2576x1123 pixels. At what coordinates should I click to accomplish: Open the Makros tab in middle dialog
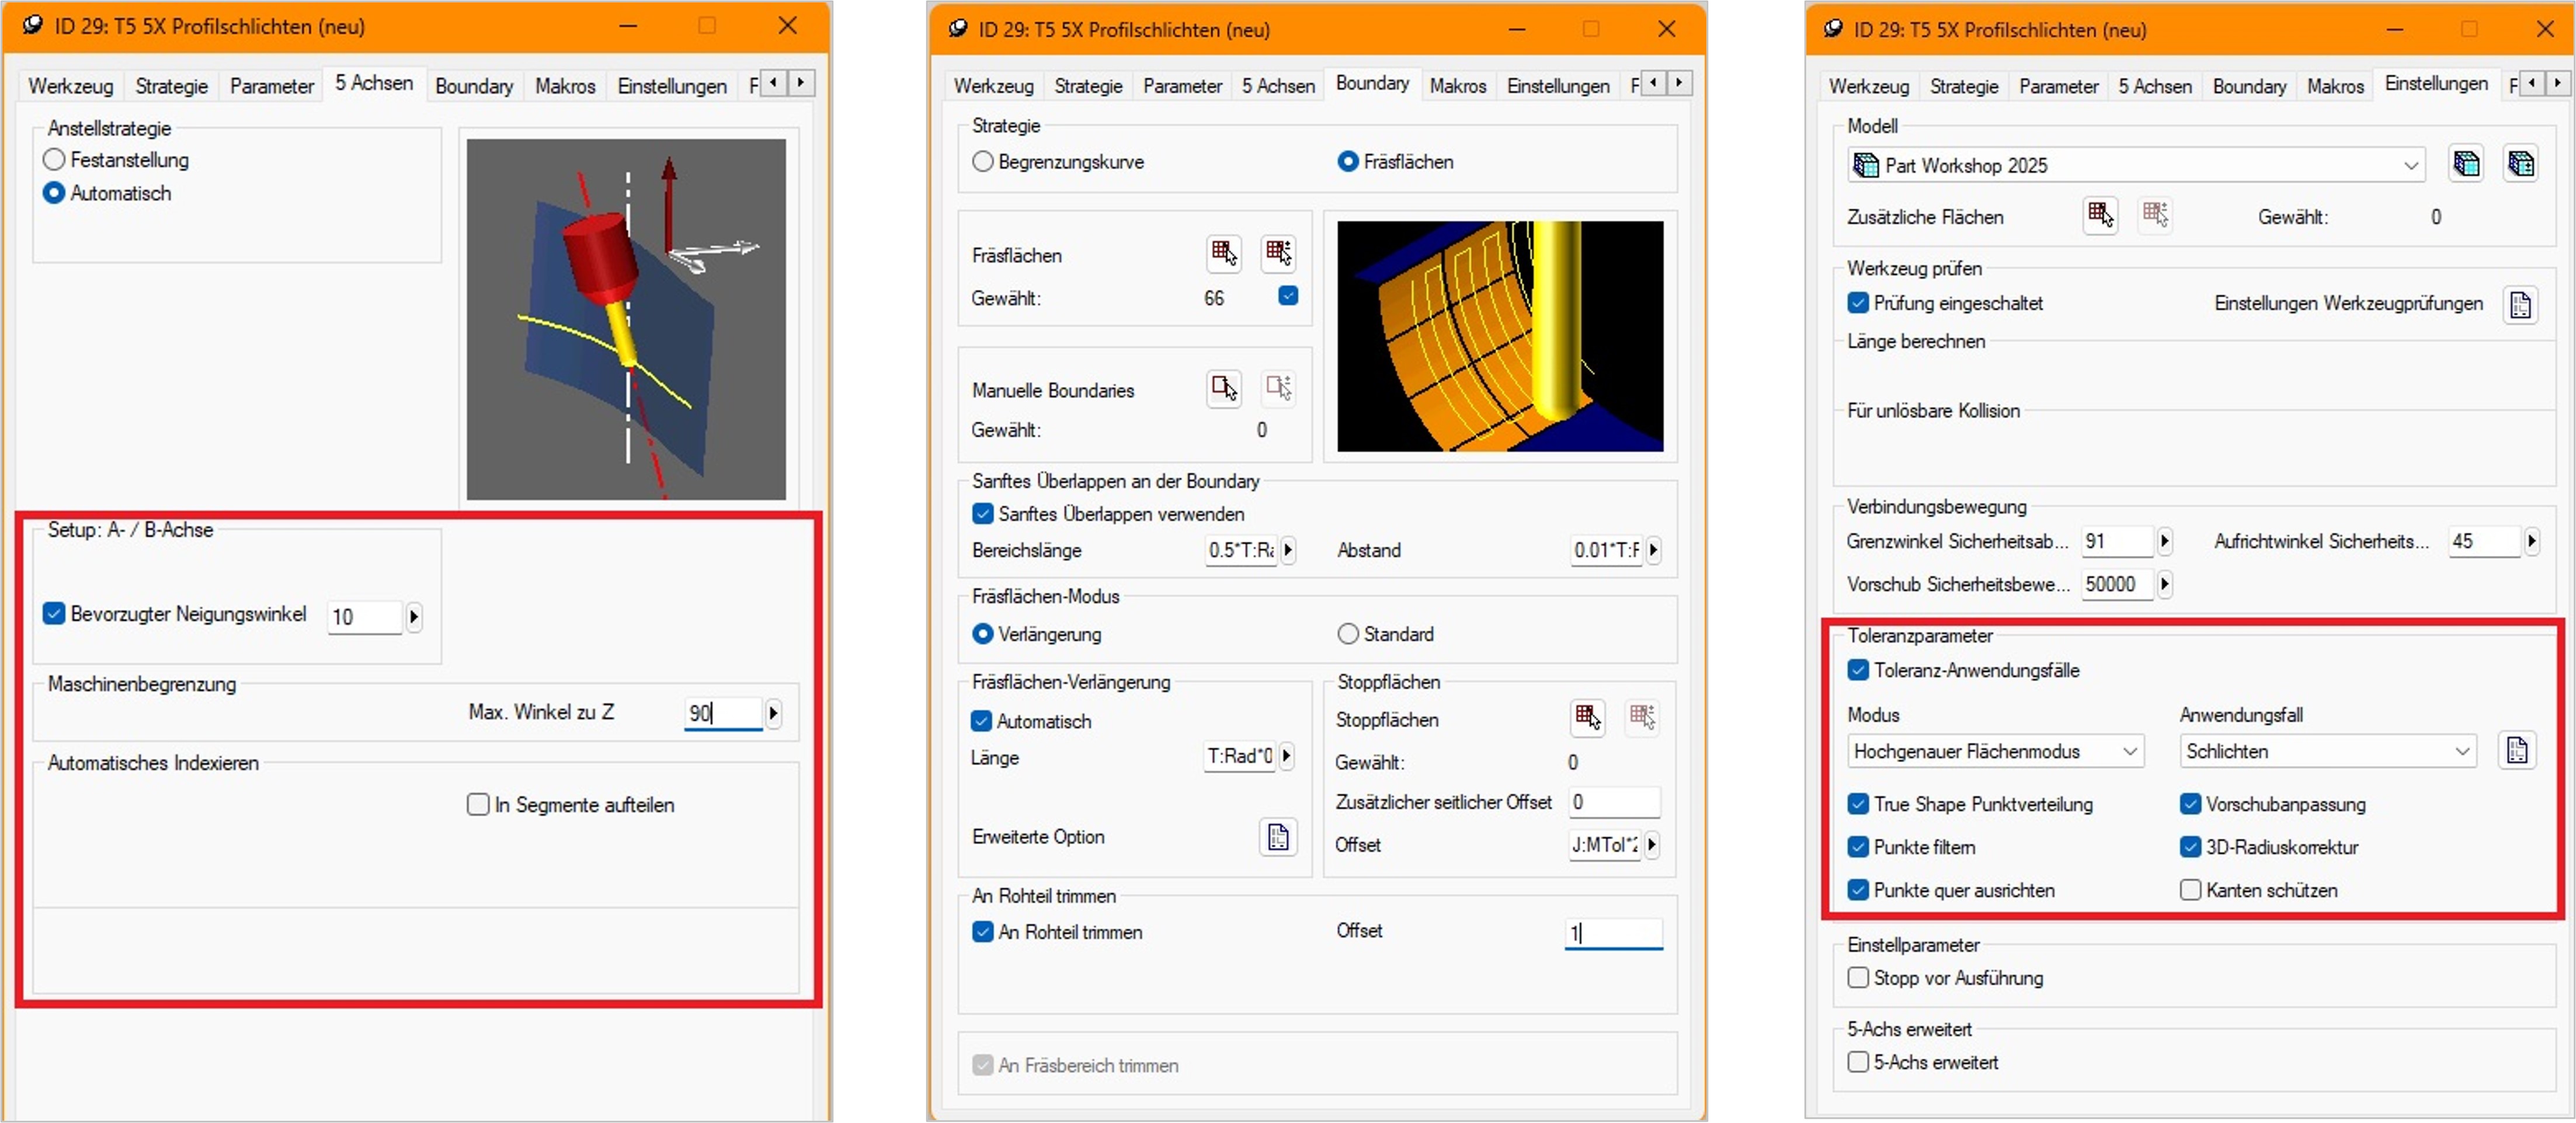pyautogui.click(x=1458, y=86)
